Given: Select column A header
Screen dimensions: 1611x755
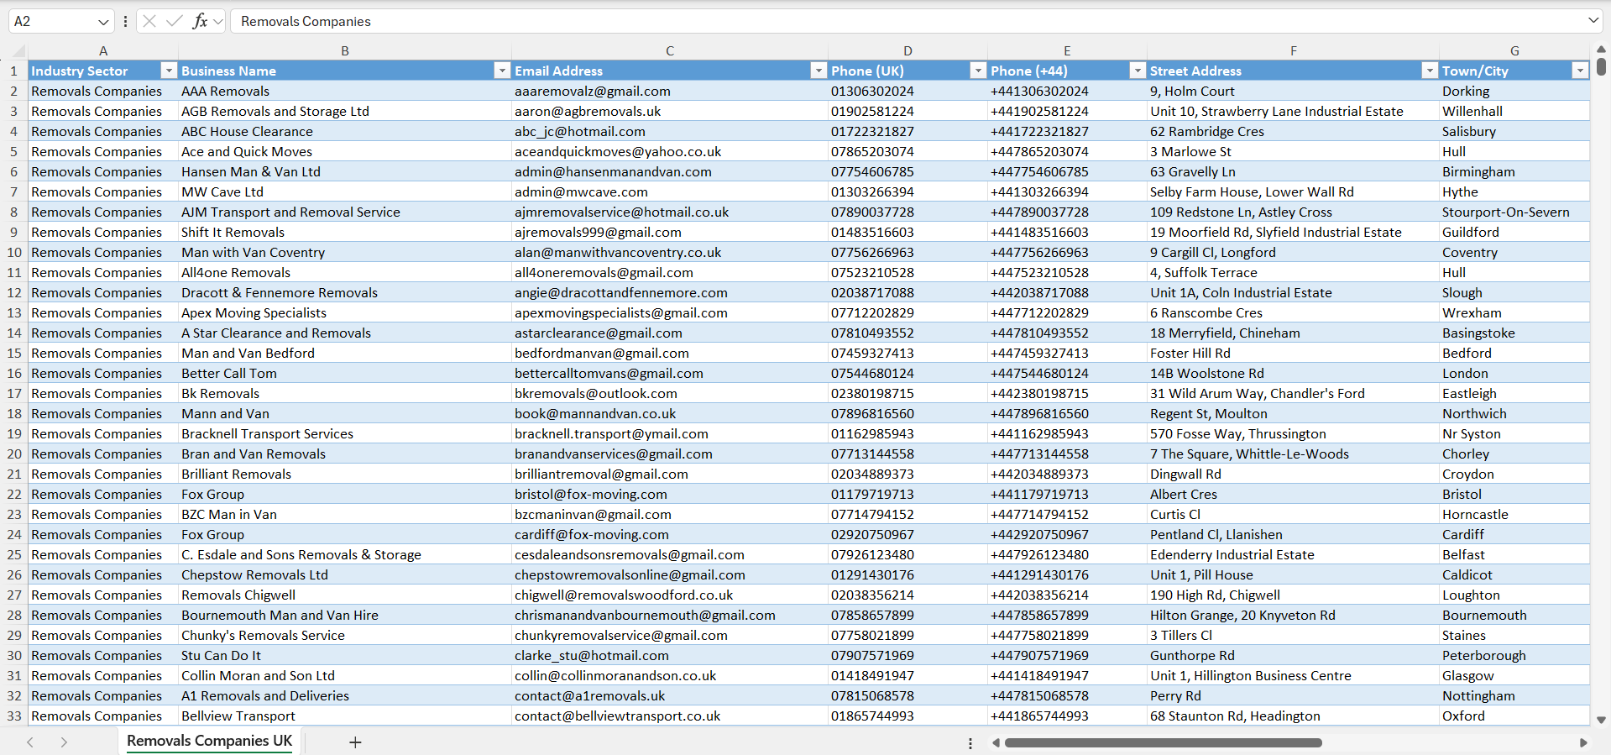Looking at the screenshot, I should 103,50.
